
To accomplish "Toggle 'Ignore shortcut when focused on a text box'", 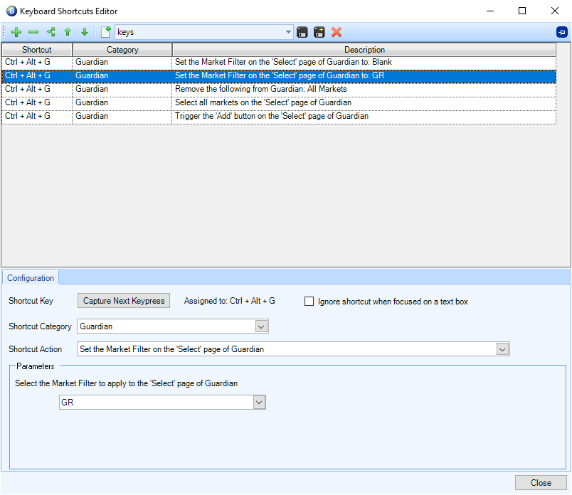I will click(309, 302).
